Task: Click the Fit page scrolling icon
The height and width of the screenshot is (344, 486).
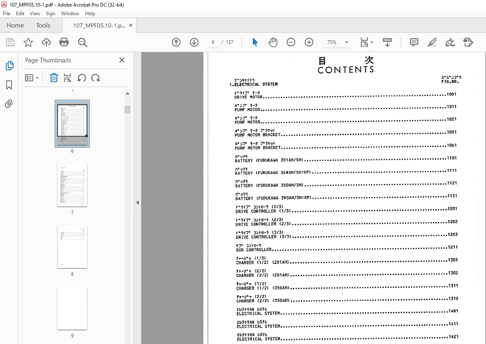Action: point(364,42)
